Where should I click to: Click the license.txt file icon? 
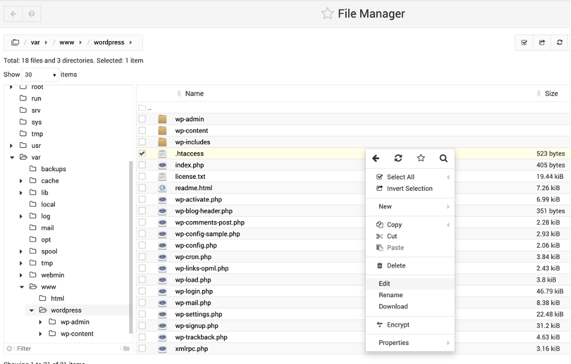(x=162, y=176)
